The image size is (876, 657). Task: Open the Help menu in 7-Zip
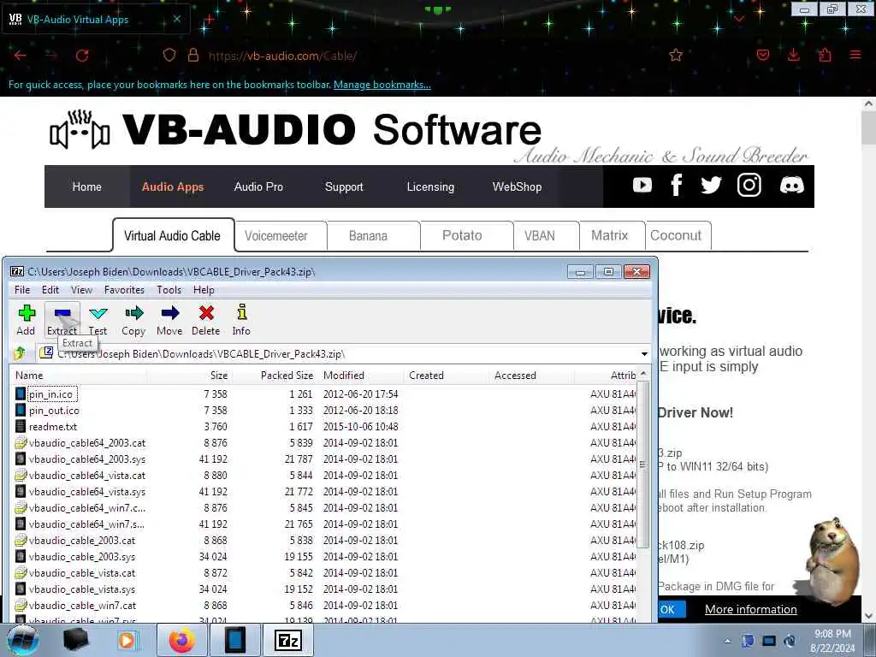tap(204, 290)
